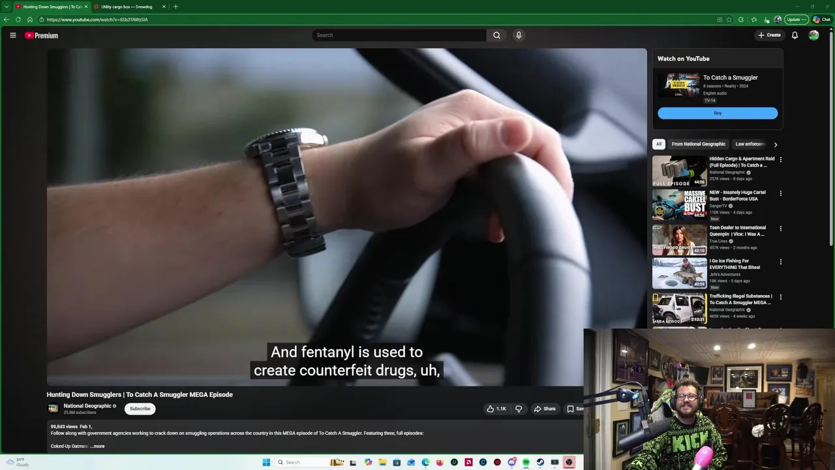
Task: Open options for Insanely Huge Cartel Bust video
Action: pyautogui.click(x=780, y=193)
